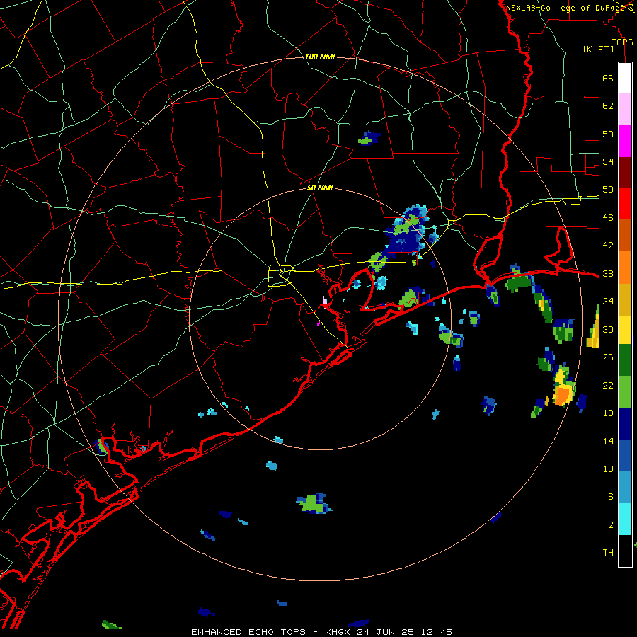637x637 pixels.
Task: Click the TOPS legend title
Action: click(622, 42)
